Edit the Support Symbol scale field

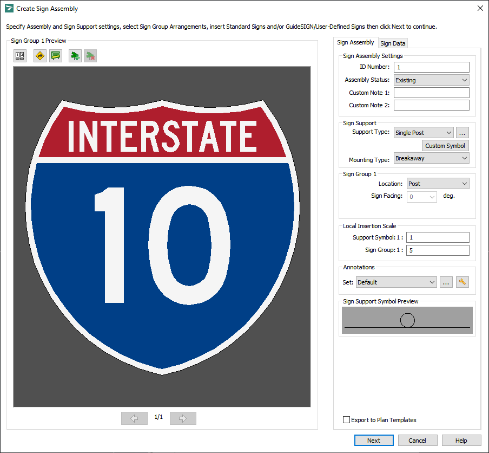(438, 237)
